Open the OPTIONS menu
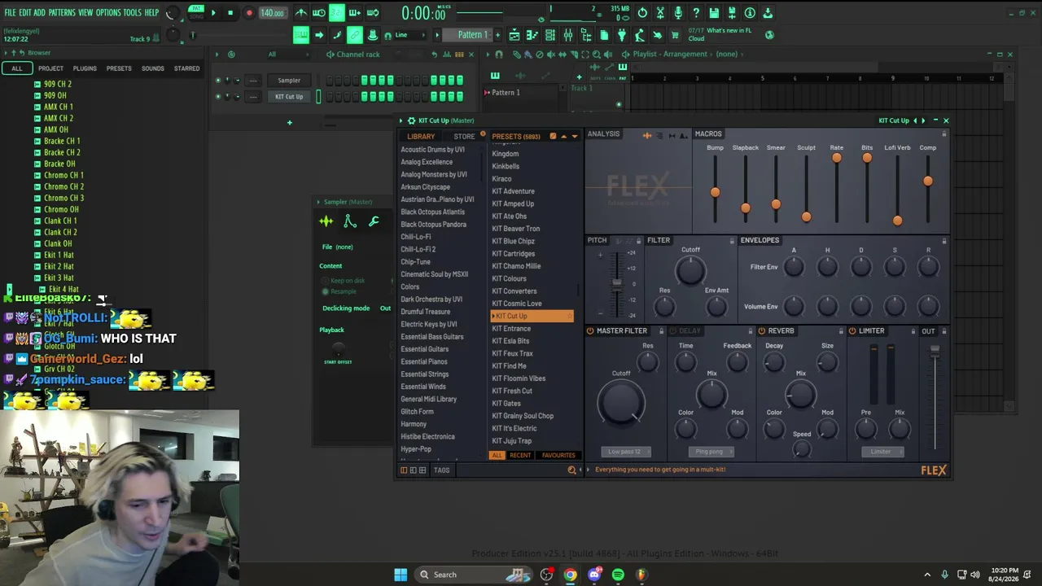This screenshot has height=586, width=1042. click(x=108, y=13)
